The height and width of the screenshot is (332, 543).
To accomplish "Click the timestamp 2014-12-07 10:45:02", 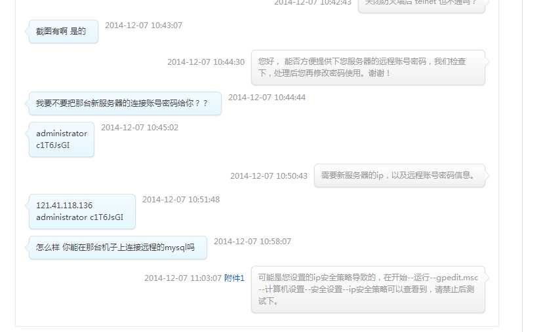I will (x=140, y=128).
